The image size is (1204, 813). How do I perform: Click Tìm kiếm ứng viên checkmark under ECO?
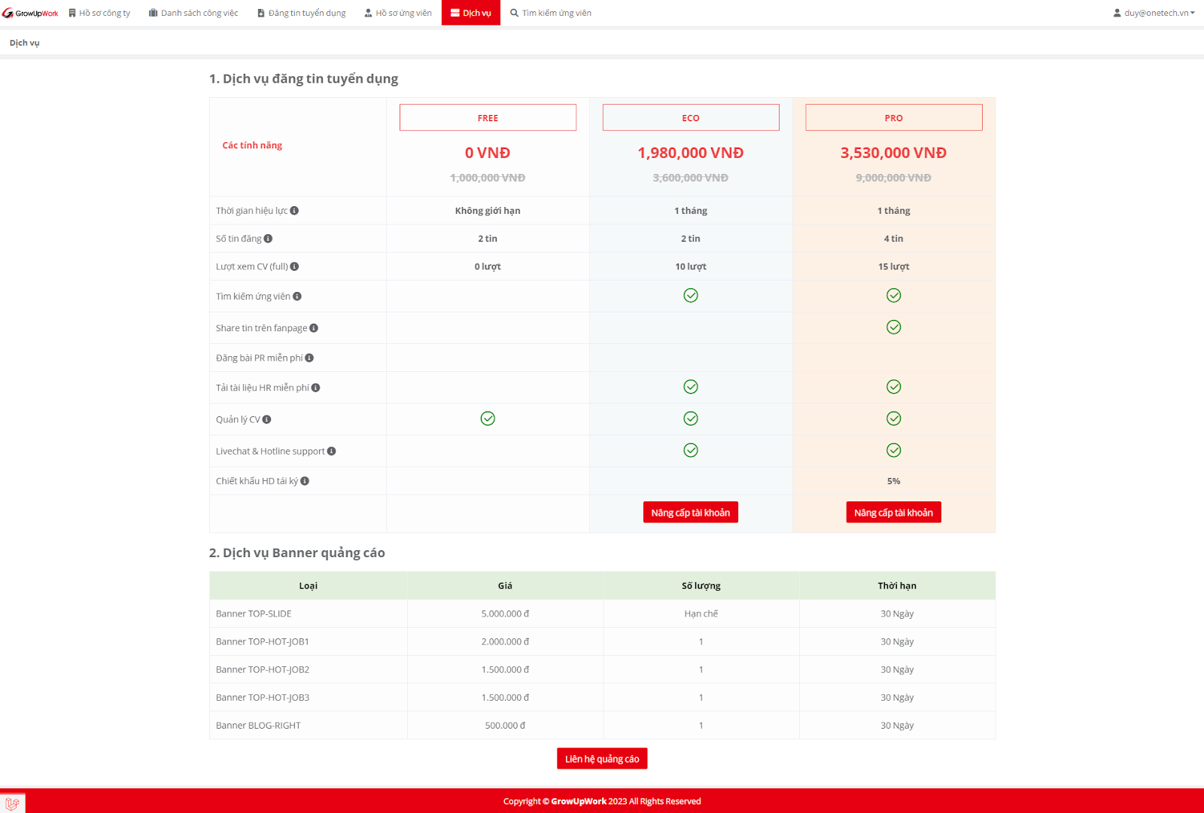(691, 296)
